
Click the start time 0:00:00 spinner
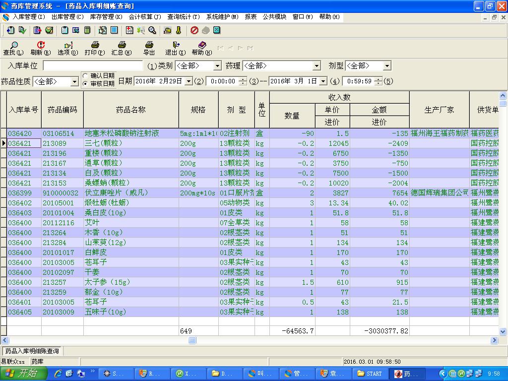click(x=243, y=81)
